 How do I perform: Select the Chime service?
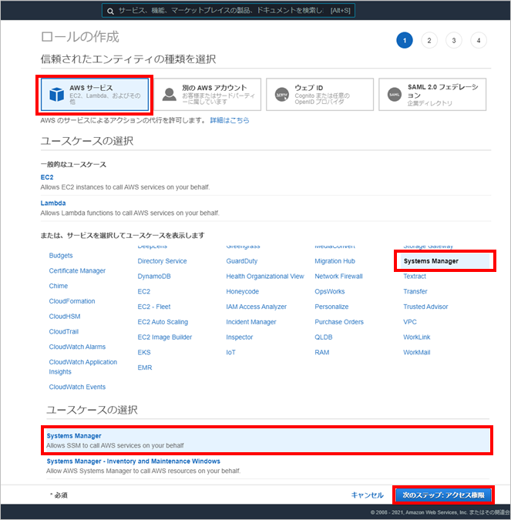click(59, 286)
